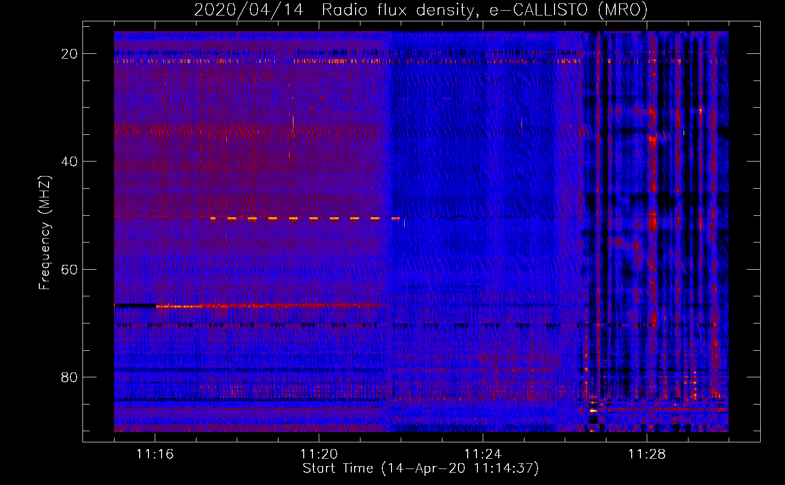Viewport: 785px width, 485px height.
Task: Click the 60 frequency tick label
Action: (69, 269)
